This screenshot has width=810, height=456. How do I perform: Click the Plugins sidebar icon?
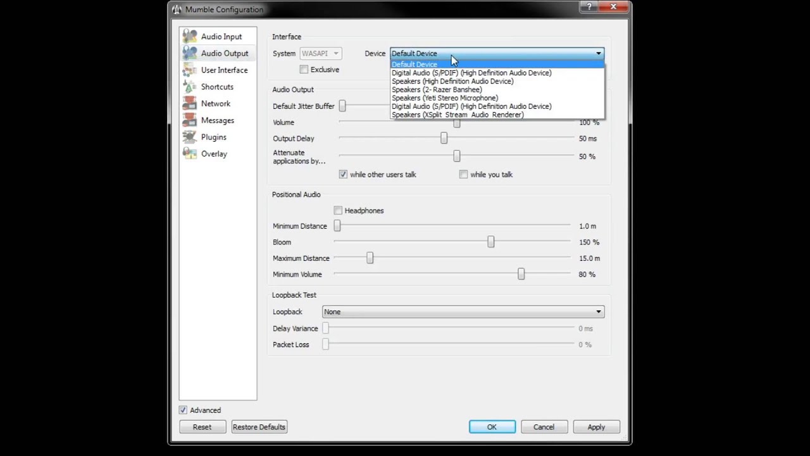click(x=189, y=137)
